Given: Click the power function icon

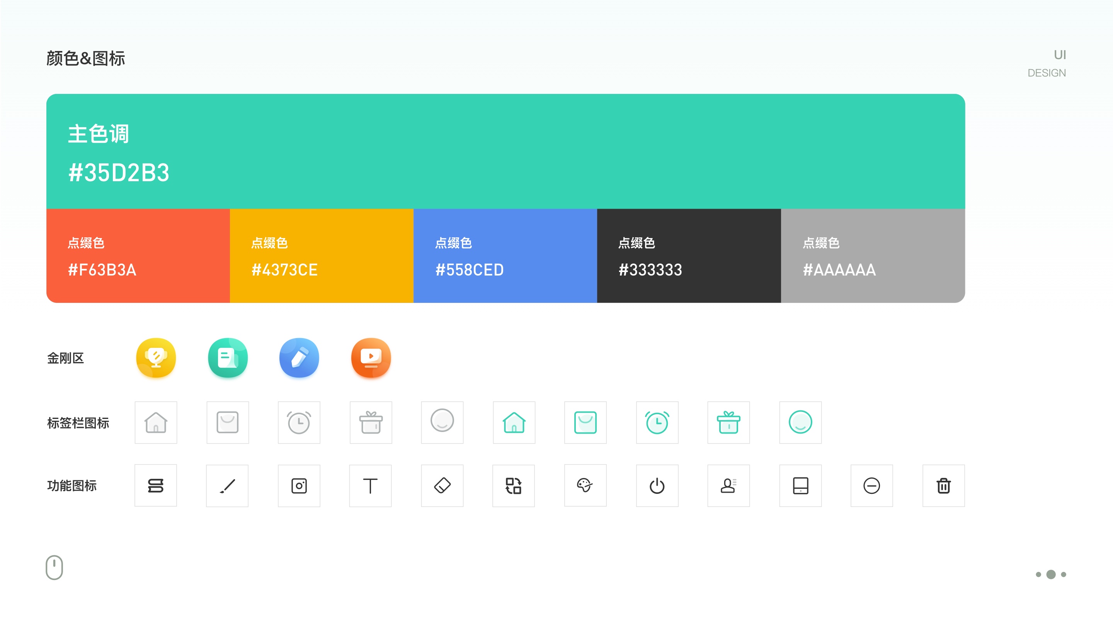Looking at the screenshot, I should click(x=657, y=486).
